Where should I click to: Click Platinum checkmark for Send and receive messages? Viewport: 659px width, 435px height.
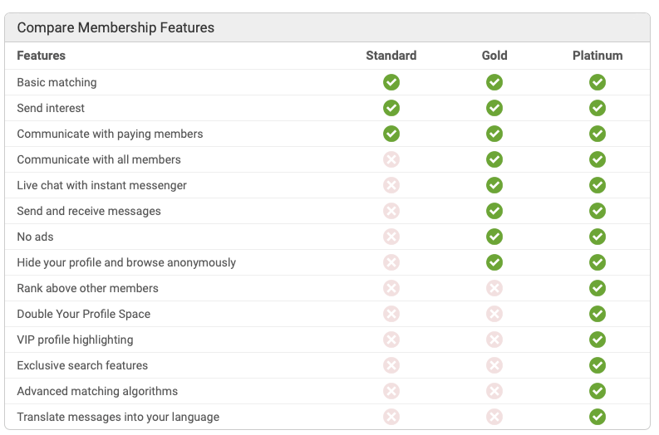pos(598,211)
